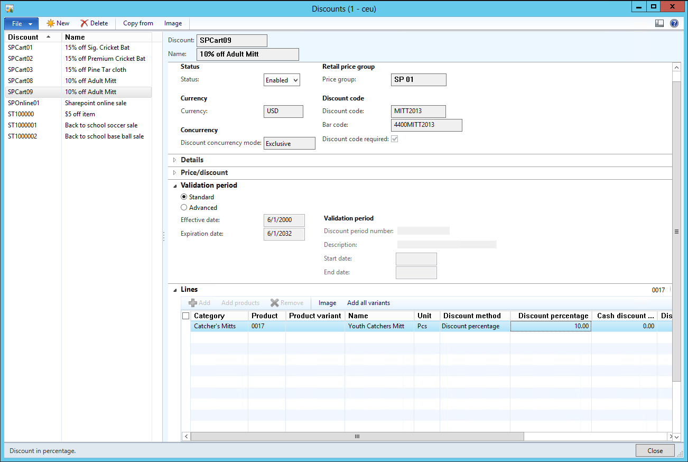This screenshot has height=462, width=688.
Task: Select the Standard validation period radio button
Action: click(184, 197)
